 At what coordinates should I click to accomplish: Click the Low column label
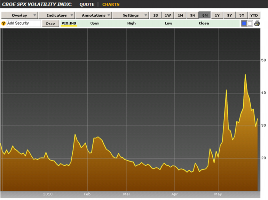pos(168,23)
